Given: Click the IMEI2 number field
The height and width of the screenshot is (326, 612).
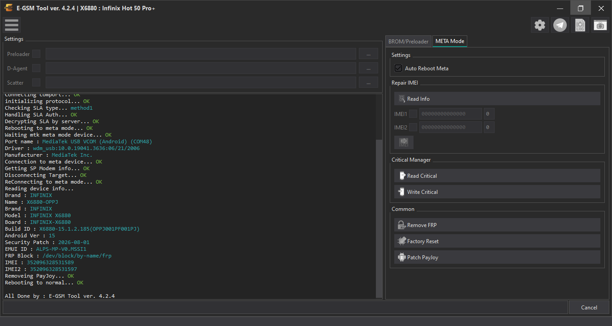Looking at the screenshot, I should pyautogui.click(x=451, y=127).
